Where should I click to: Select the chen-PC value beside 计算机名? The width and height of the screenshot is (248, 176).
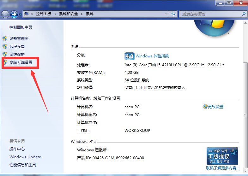(132, 107)
